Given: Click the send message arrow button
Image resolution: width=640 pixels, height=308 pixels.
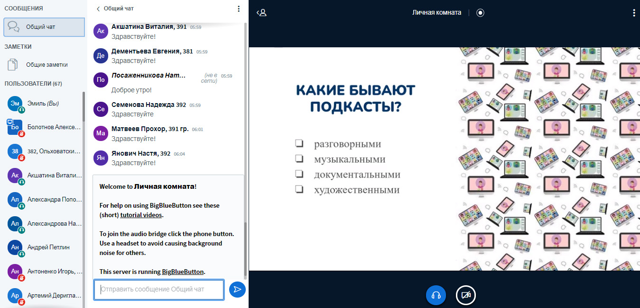Looking at the screenshot, I should coord(237,289).
